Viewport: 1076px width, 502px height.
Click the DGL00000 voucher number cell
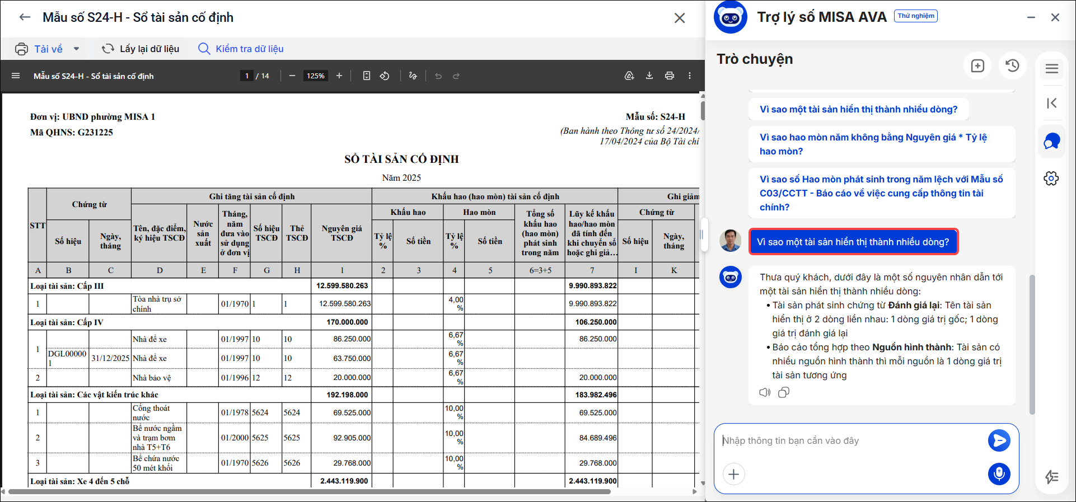67,358
